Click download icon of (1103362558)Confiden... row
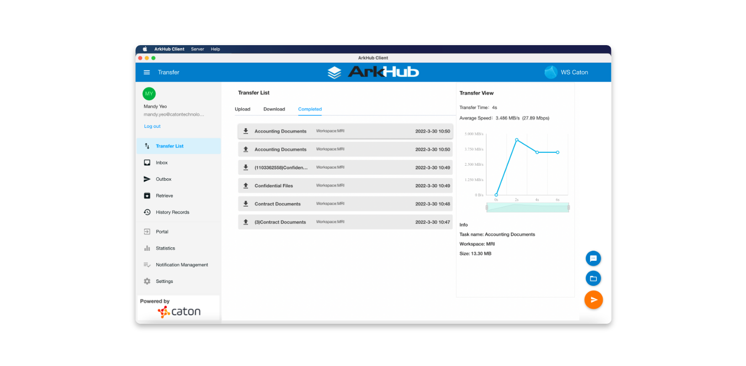746x366 pixels. click(246, 167)
